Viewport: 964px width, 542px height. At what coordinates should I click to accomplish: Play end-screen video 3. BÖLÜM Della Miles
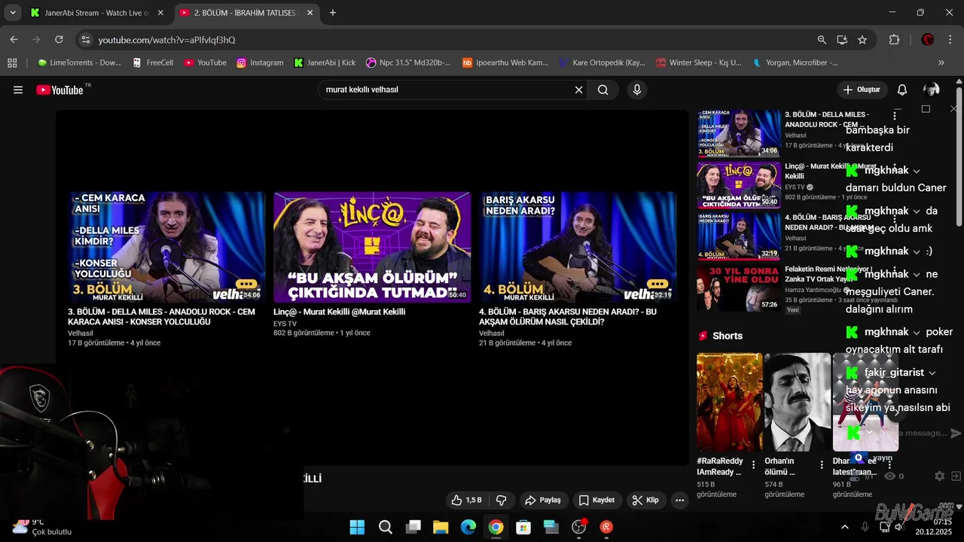[x=166, y=247]
